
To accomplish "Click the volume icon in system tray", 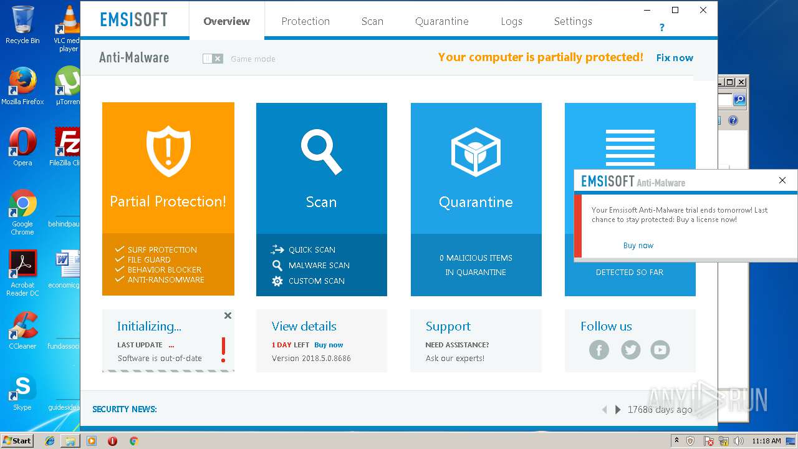I will click(739, 441).
